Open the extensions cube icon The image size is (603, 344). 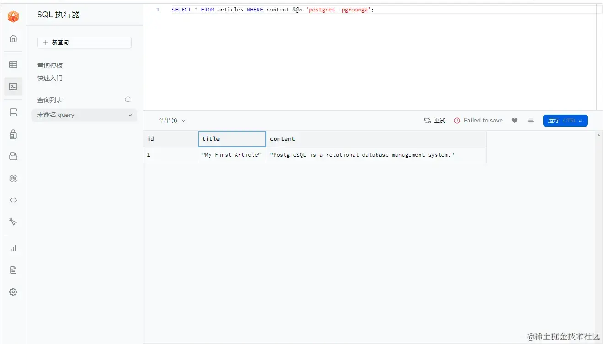[13, 178]
